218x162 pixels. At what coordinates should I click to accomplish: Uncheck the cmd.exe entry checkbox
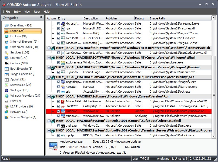click(58, 126)
